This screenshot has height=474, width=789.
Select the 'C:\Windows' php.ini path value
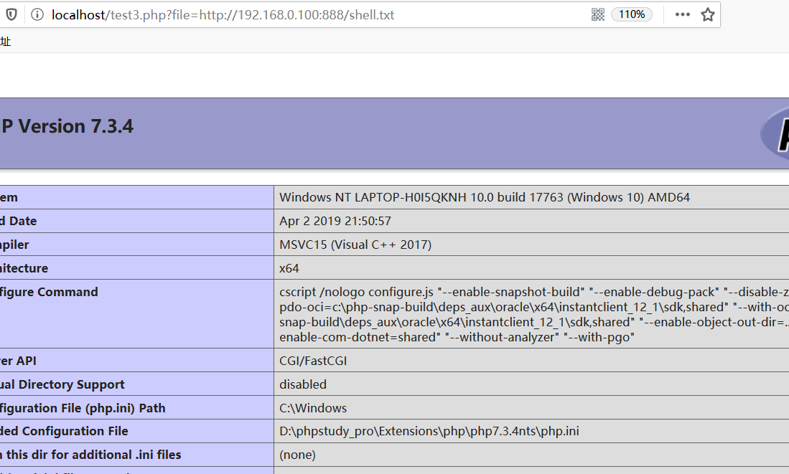click(313, 408)
